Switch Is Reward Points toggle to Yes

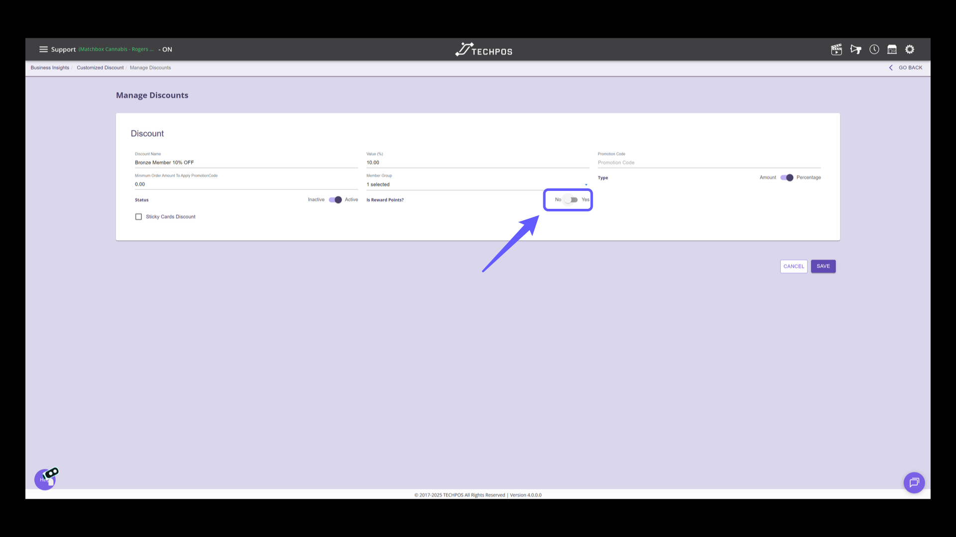571,200
